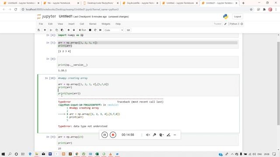Viewport: 280px width, 157px height.
Task: Click the Logout button
Action: coord(238,17)
